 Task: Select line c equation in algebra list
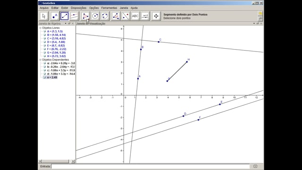61,70
